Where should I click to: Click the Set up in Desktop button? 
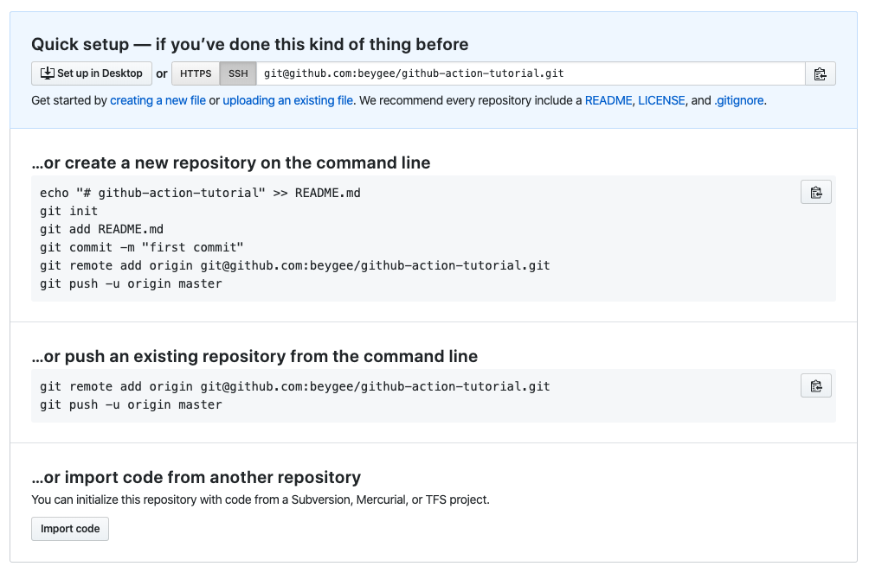pyautogui.click(x=91, y=73)
